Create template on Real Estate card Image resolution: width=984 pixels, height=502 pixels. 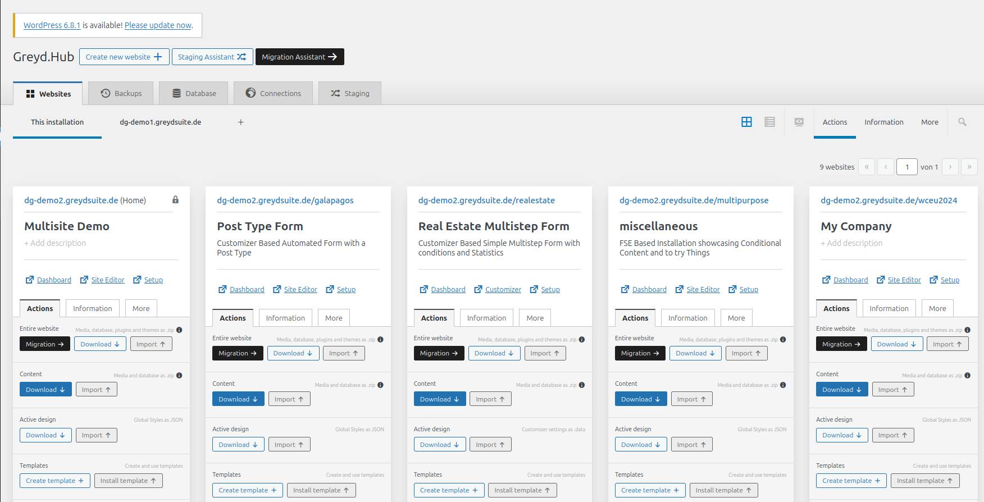449,490
